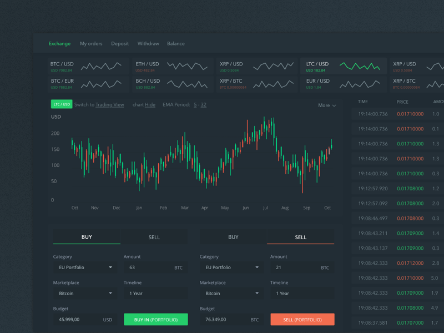Viewport: 444px width, 333px height.
Task: Toggle the green LTC/USD badge above the chart
Action: (61, 104)
